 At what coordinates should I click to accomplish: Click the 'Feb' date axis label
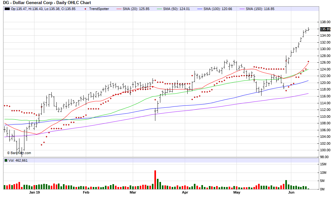86,192
